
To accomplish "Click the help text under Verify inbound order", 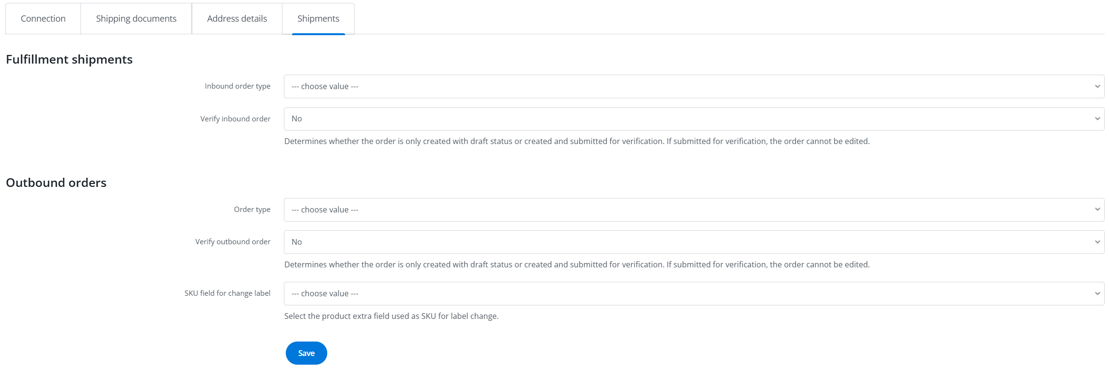I will click(576, 141).
